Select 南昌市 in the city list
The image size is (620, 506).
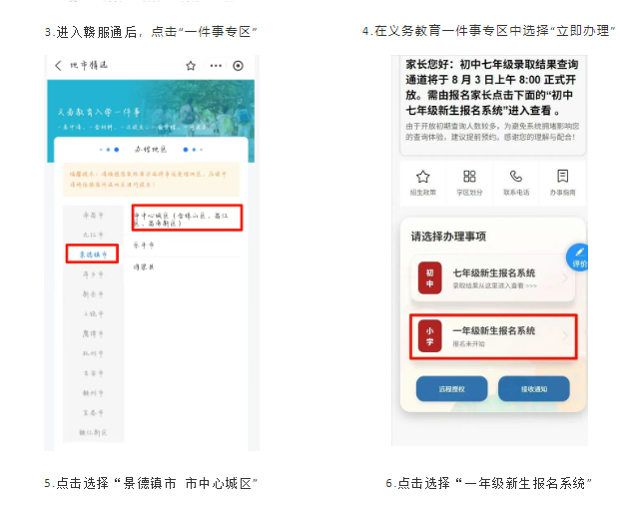click(95, 215)
